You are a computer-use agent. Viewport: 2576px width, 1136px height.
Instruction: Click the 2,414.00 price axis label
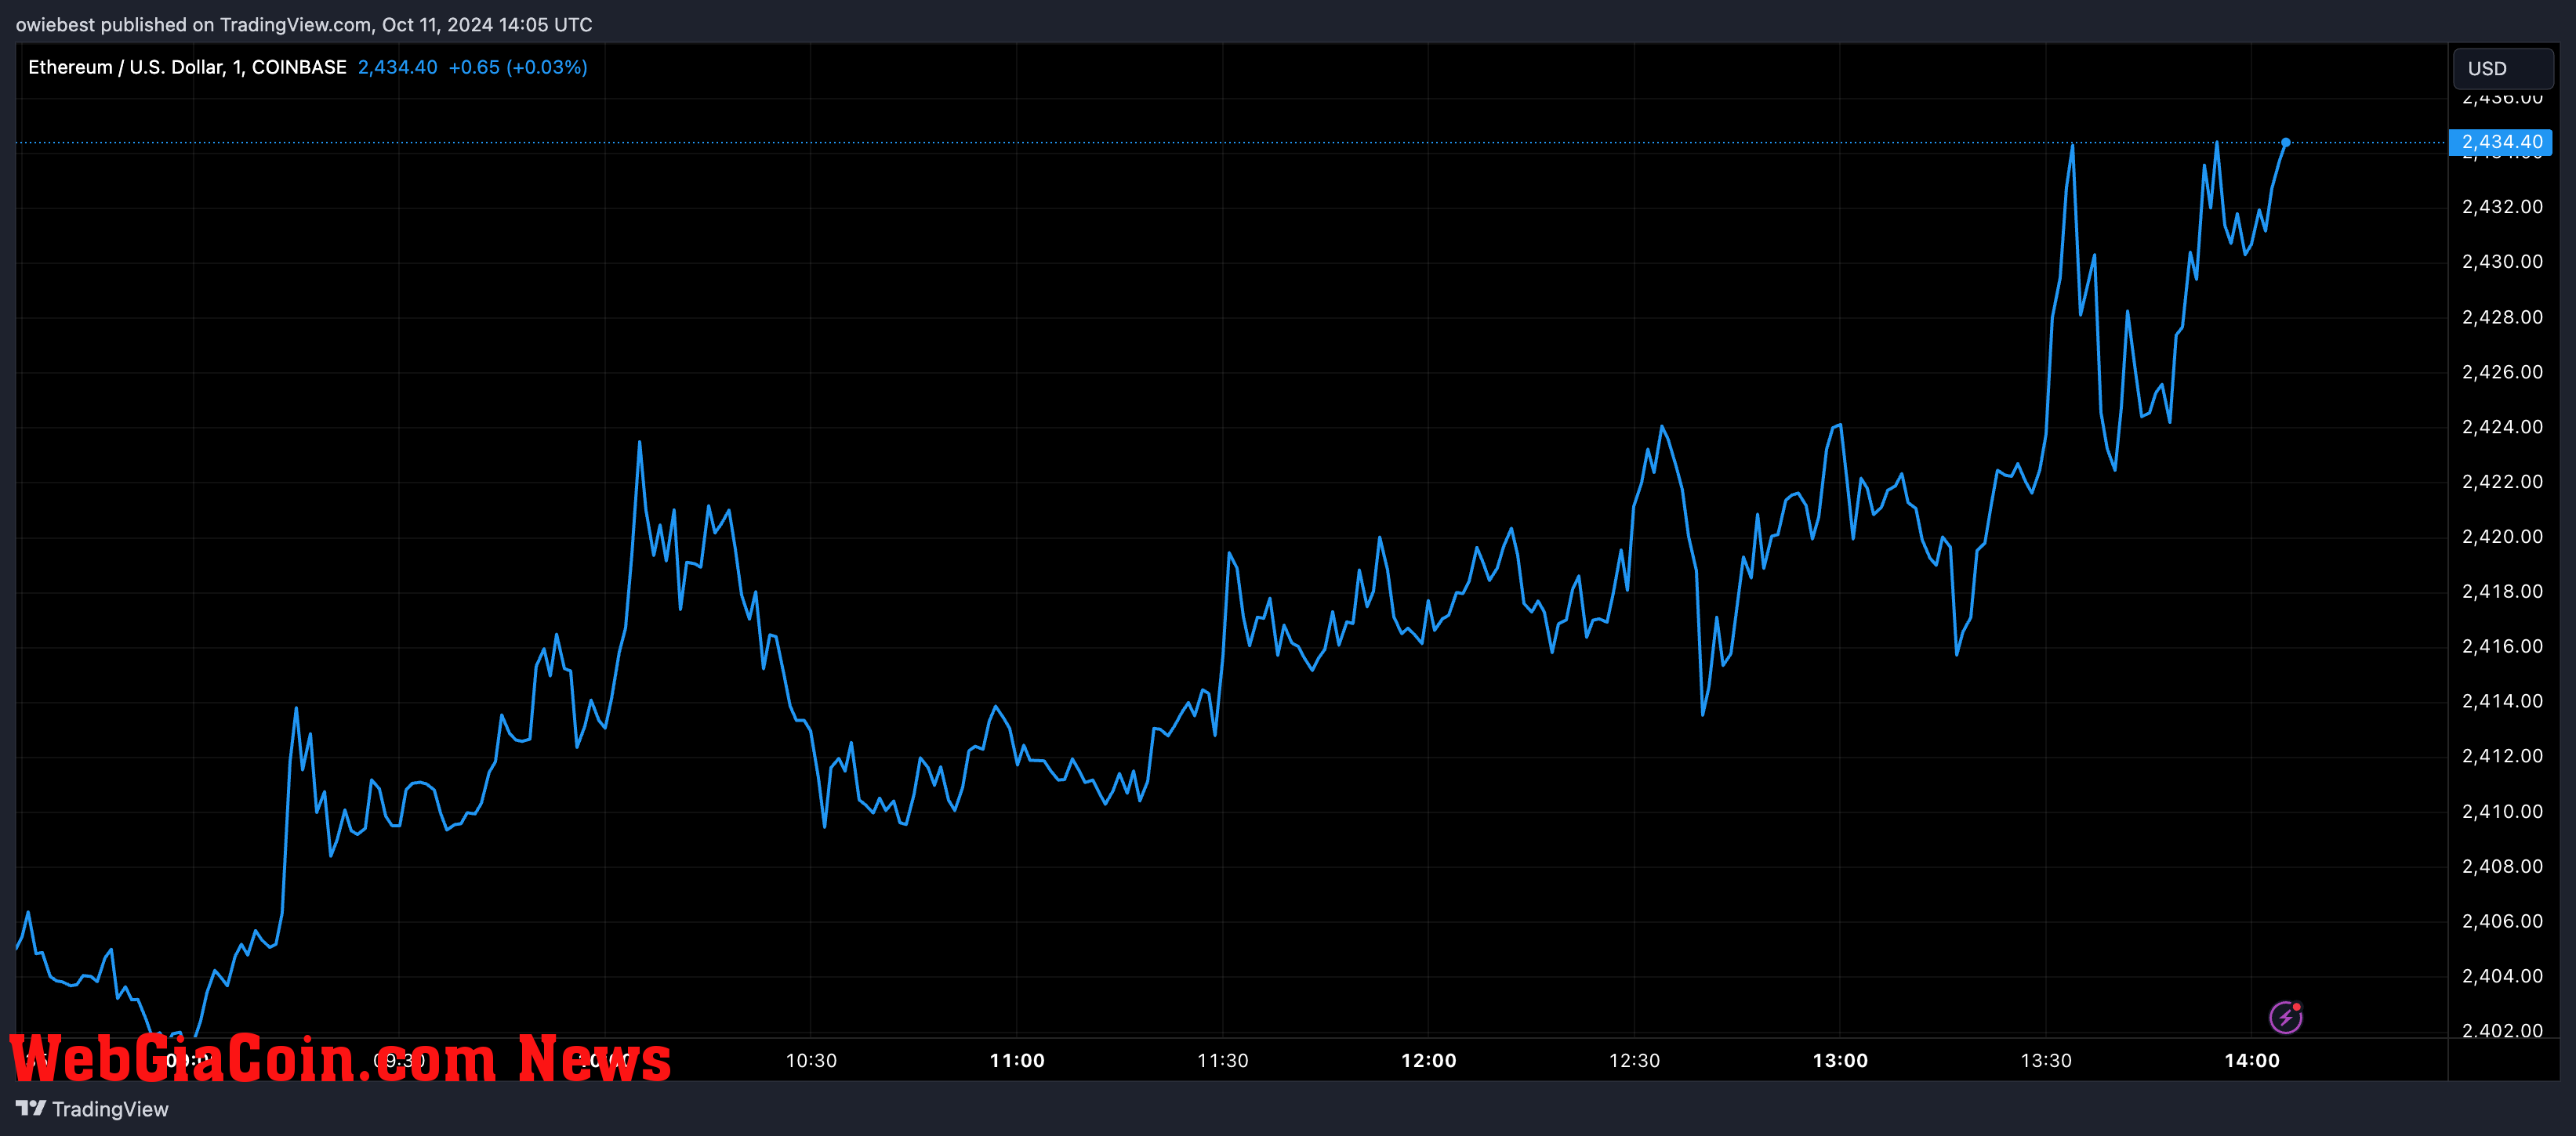click(x=2502, y=701)
